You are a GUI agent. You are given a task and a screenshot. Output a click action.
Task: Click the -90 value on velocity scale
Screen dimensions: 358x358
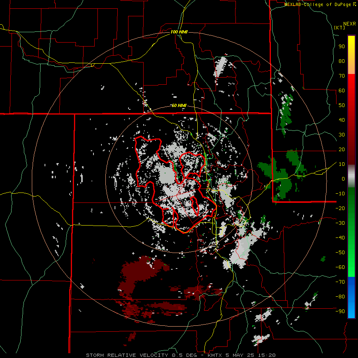[x=340, y=311]
